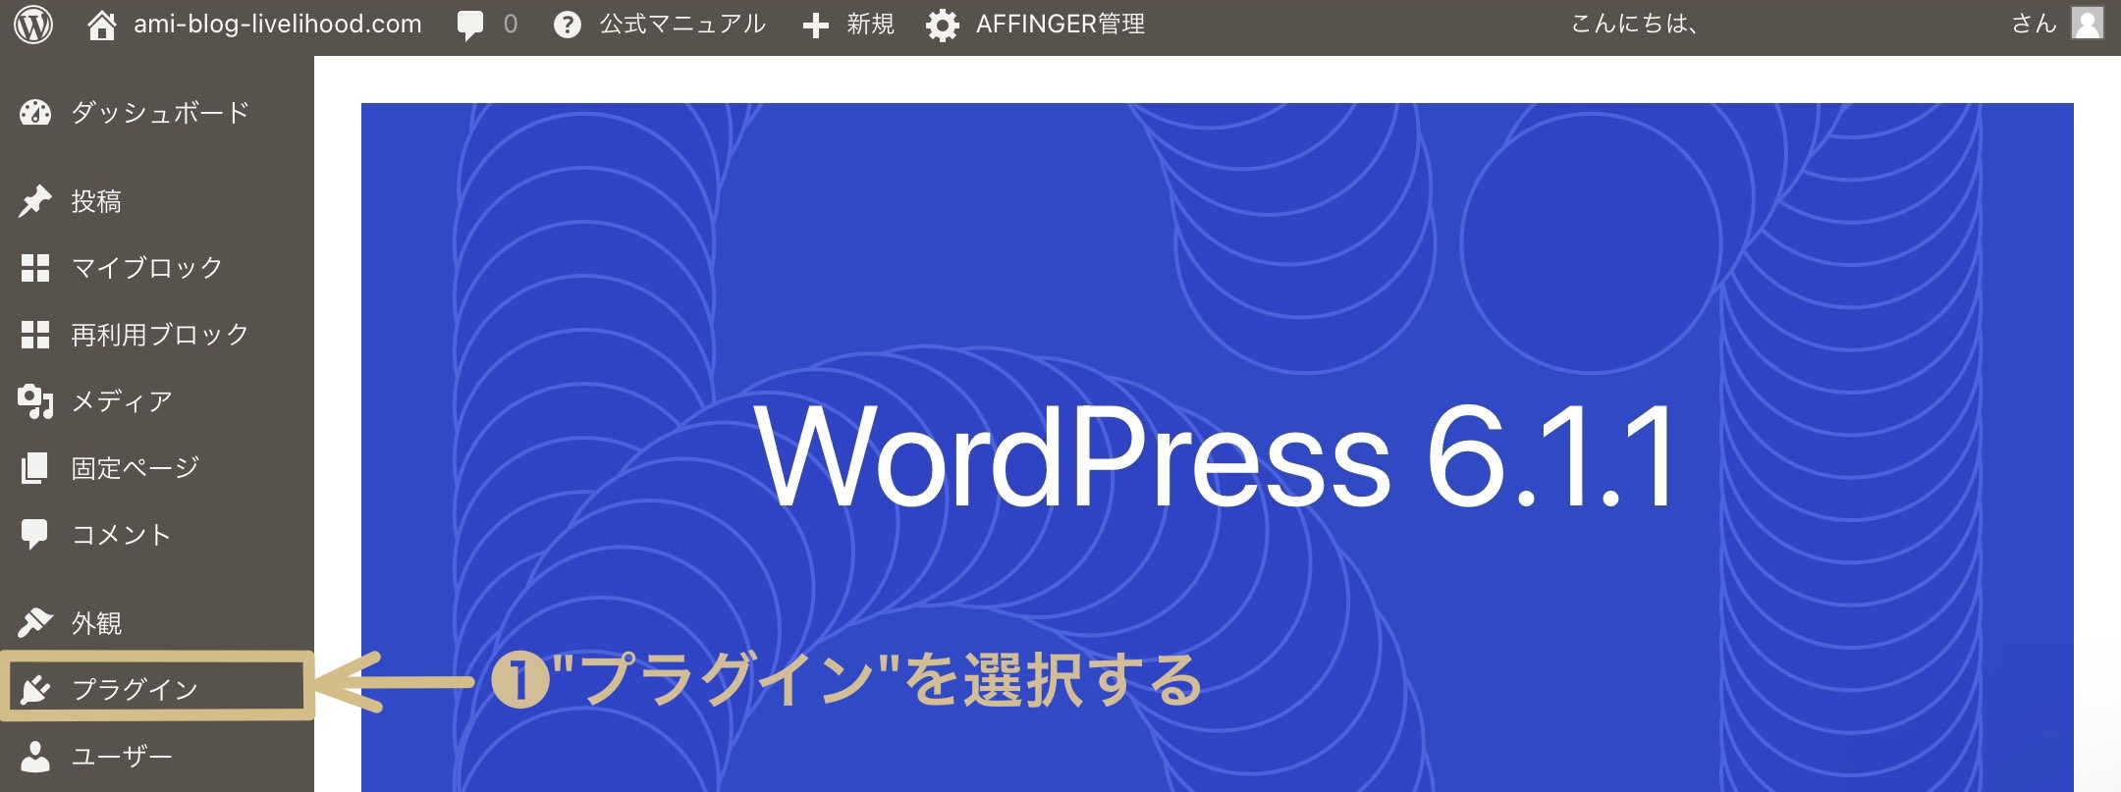Click the pages icon for 固定ページ

point(35,468)
